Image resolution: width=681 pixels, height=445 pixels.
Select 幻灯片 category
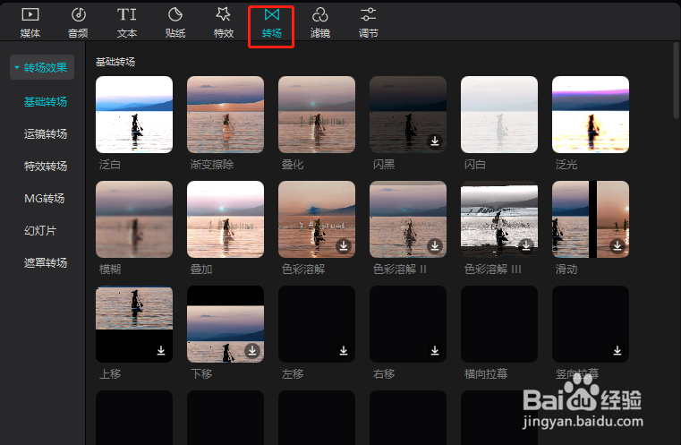click(40, 230)
